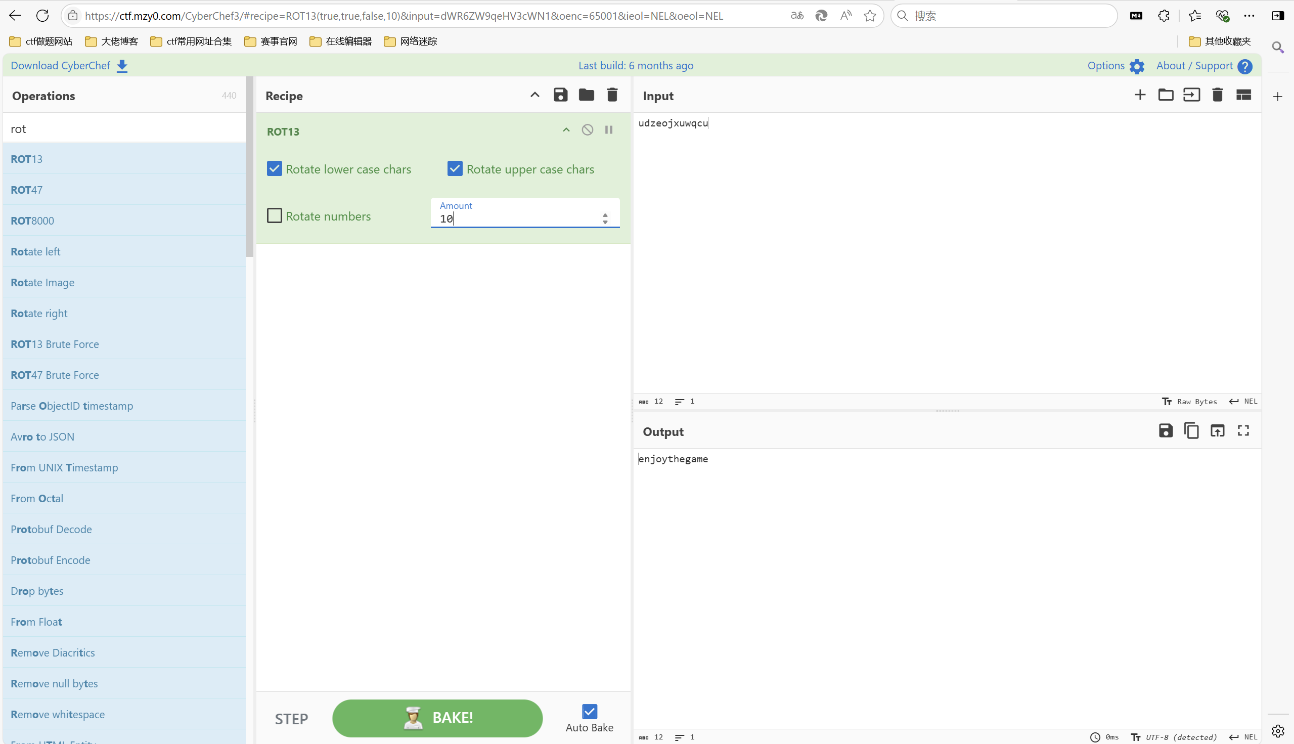Go back in browser
The image size is (1294, 744).
point(15,16)
